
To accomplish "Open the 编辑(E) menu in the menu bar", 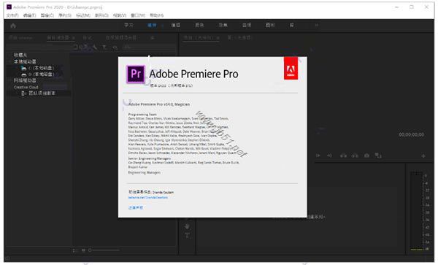I will [30, 15].
